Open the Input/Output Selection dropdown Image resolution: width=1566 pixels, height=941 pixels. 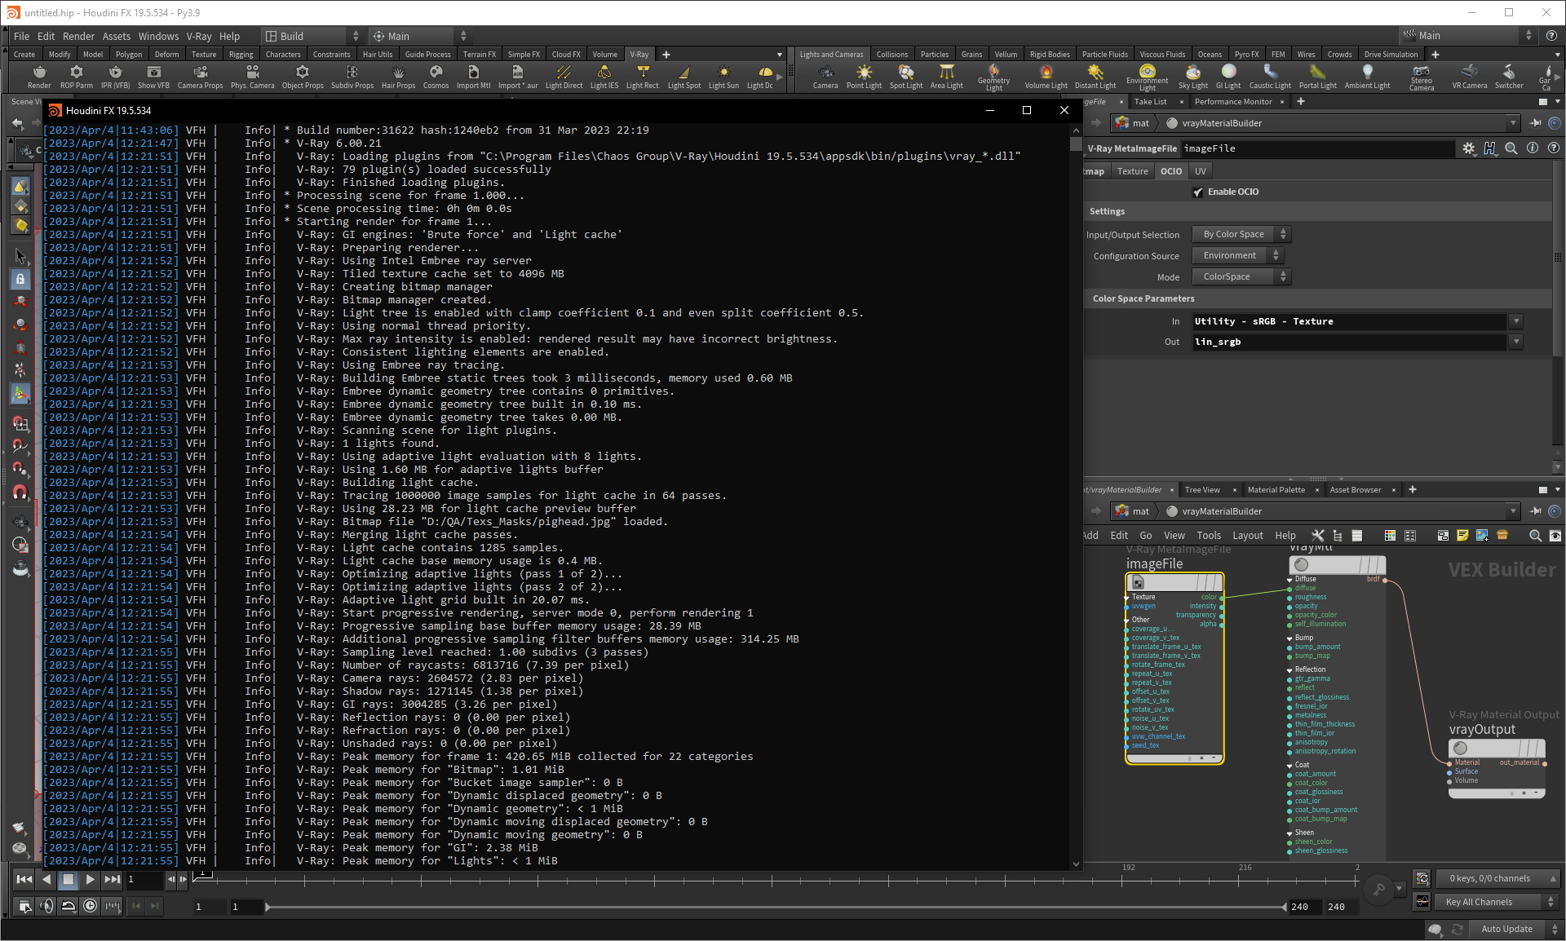[x=1241, y=234]
